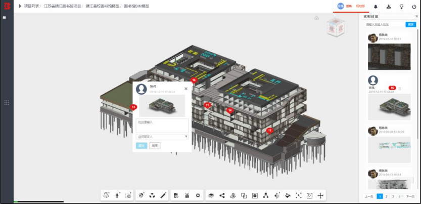
Task: Click the view cube navigator
Action: (x=336, y=27)
